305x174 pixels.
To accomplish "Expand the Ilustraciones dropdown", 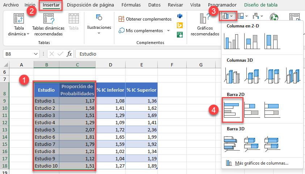I will tap(99, 33).
